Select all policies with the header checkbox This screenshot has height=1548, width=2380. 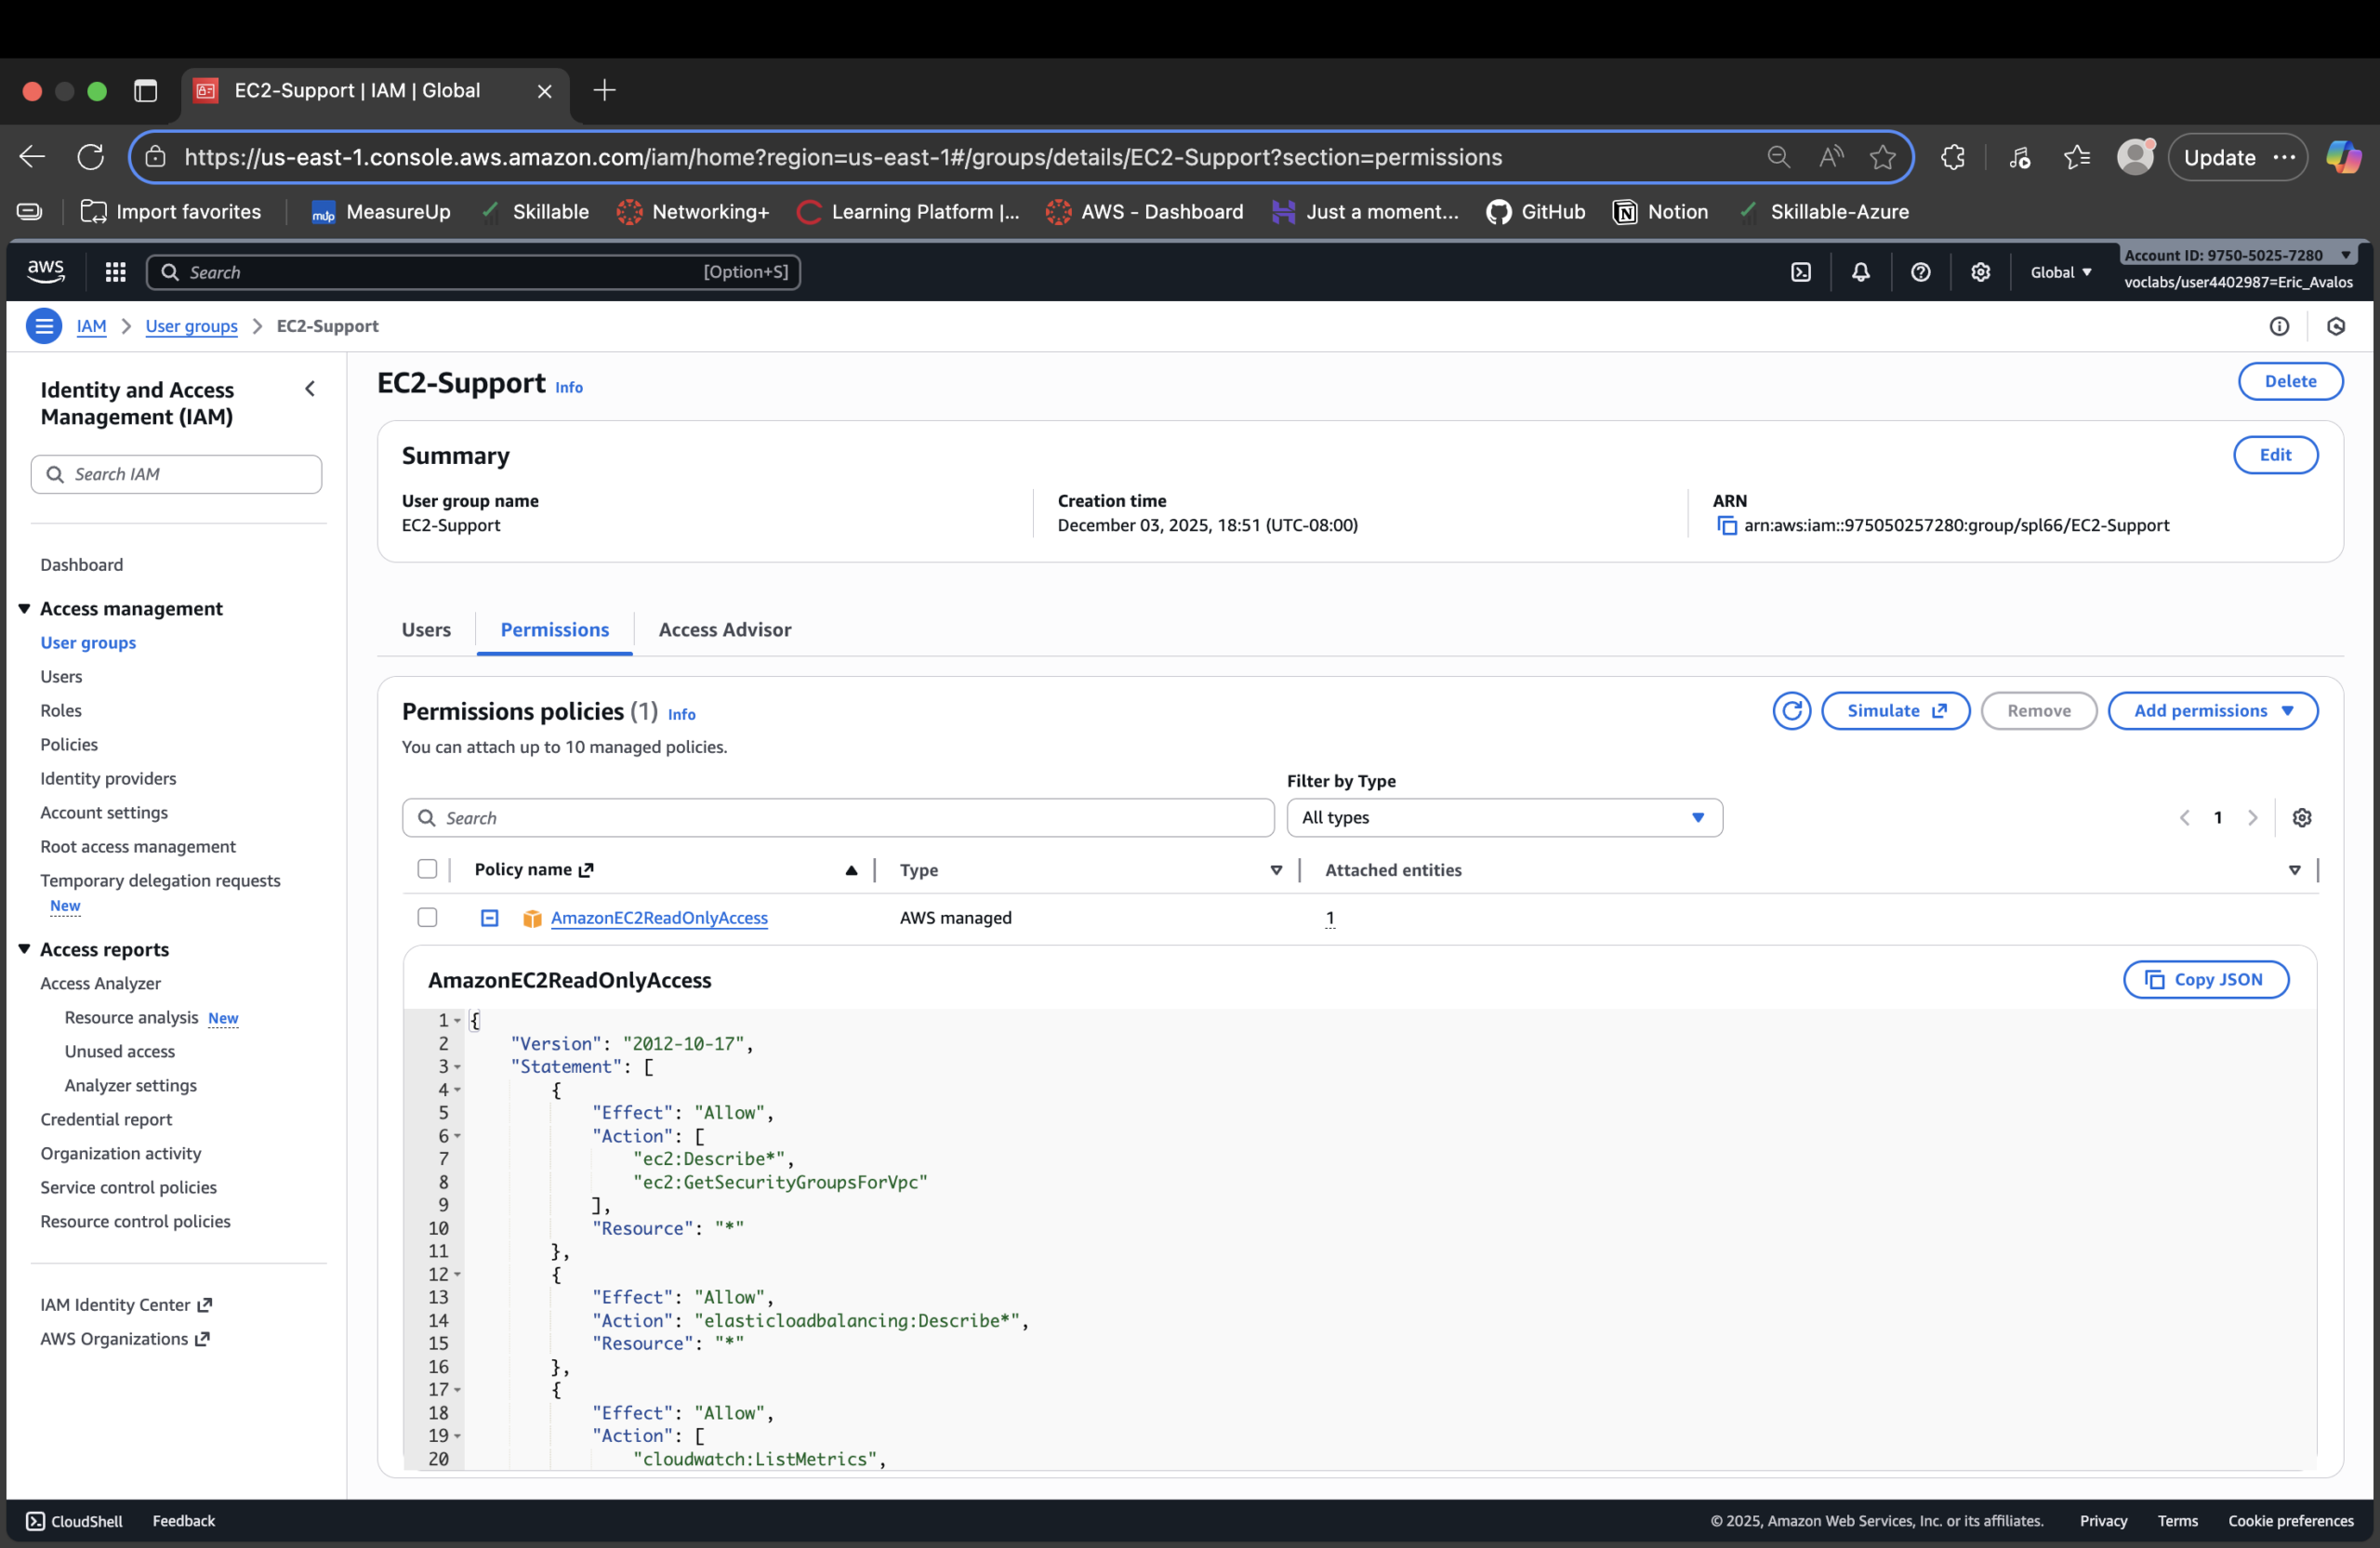[x=428, y=869]
